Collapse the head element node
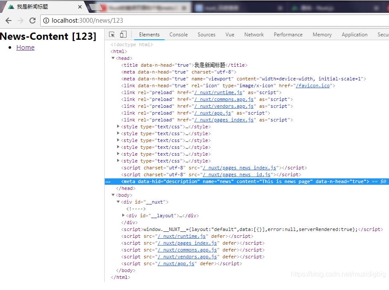This screenshot has width=389, height=290. pos(113,58)
